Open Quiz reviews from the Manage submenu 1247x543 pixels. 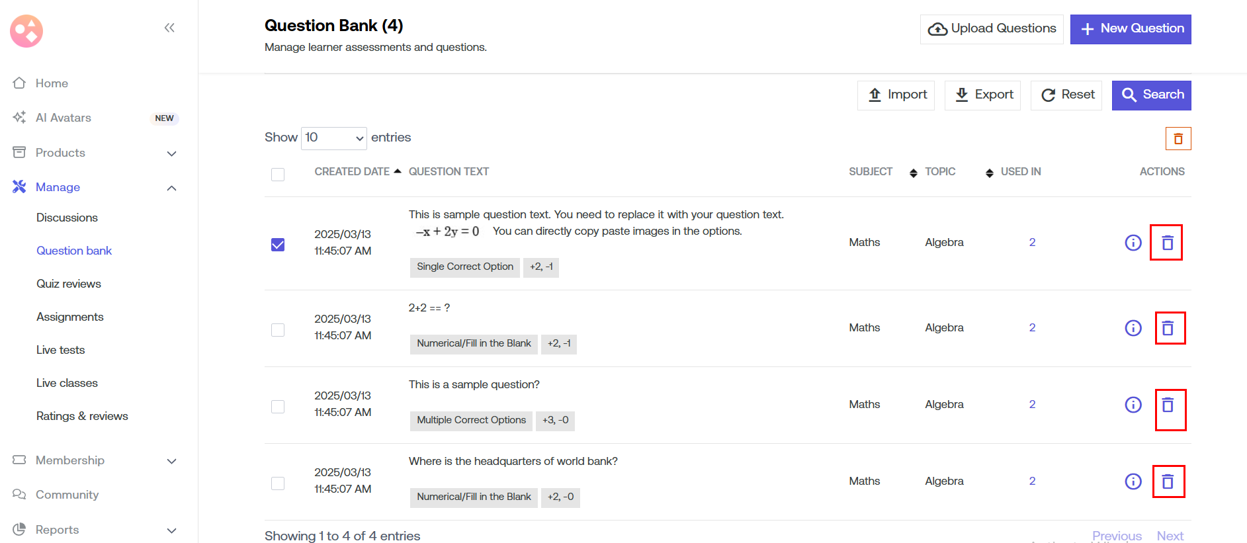pos(69,284)
